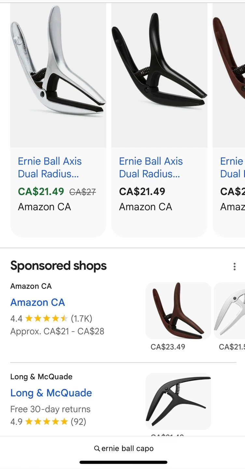This screenshot has width=245, height=469.
Task: Open the Amazon CA shop link
Action: (x=38, y=302)
